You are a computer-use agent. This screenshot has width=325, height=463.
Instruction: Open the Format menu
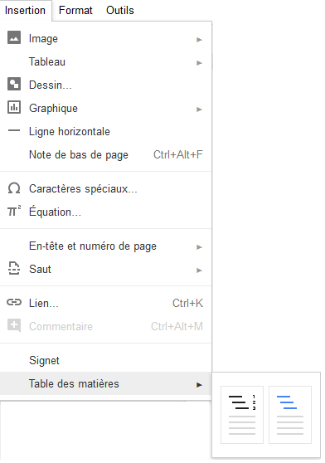point(75,10)
